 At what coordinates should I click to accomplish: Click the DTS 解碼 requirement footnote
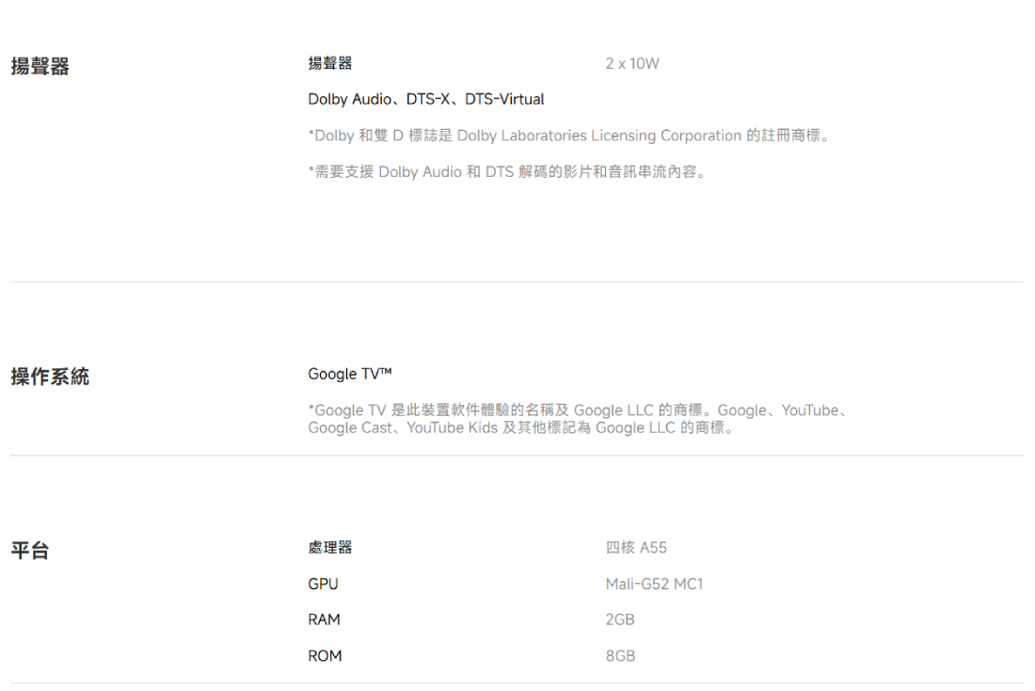click(508, 172)
